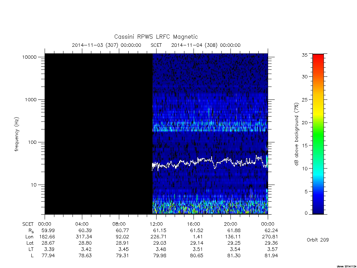Click the 04:00 time tick label
Screen dimensions: 357x268
click(82, 224)
